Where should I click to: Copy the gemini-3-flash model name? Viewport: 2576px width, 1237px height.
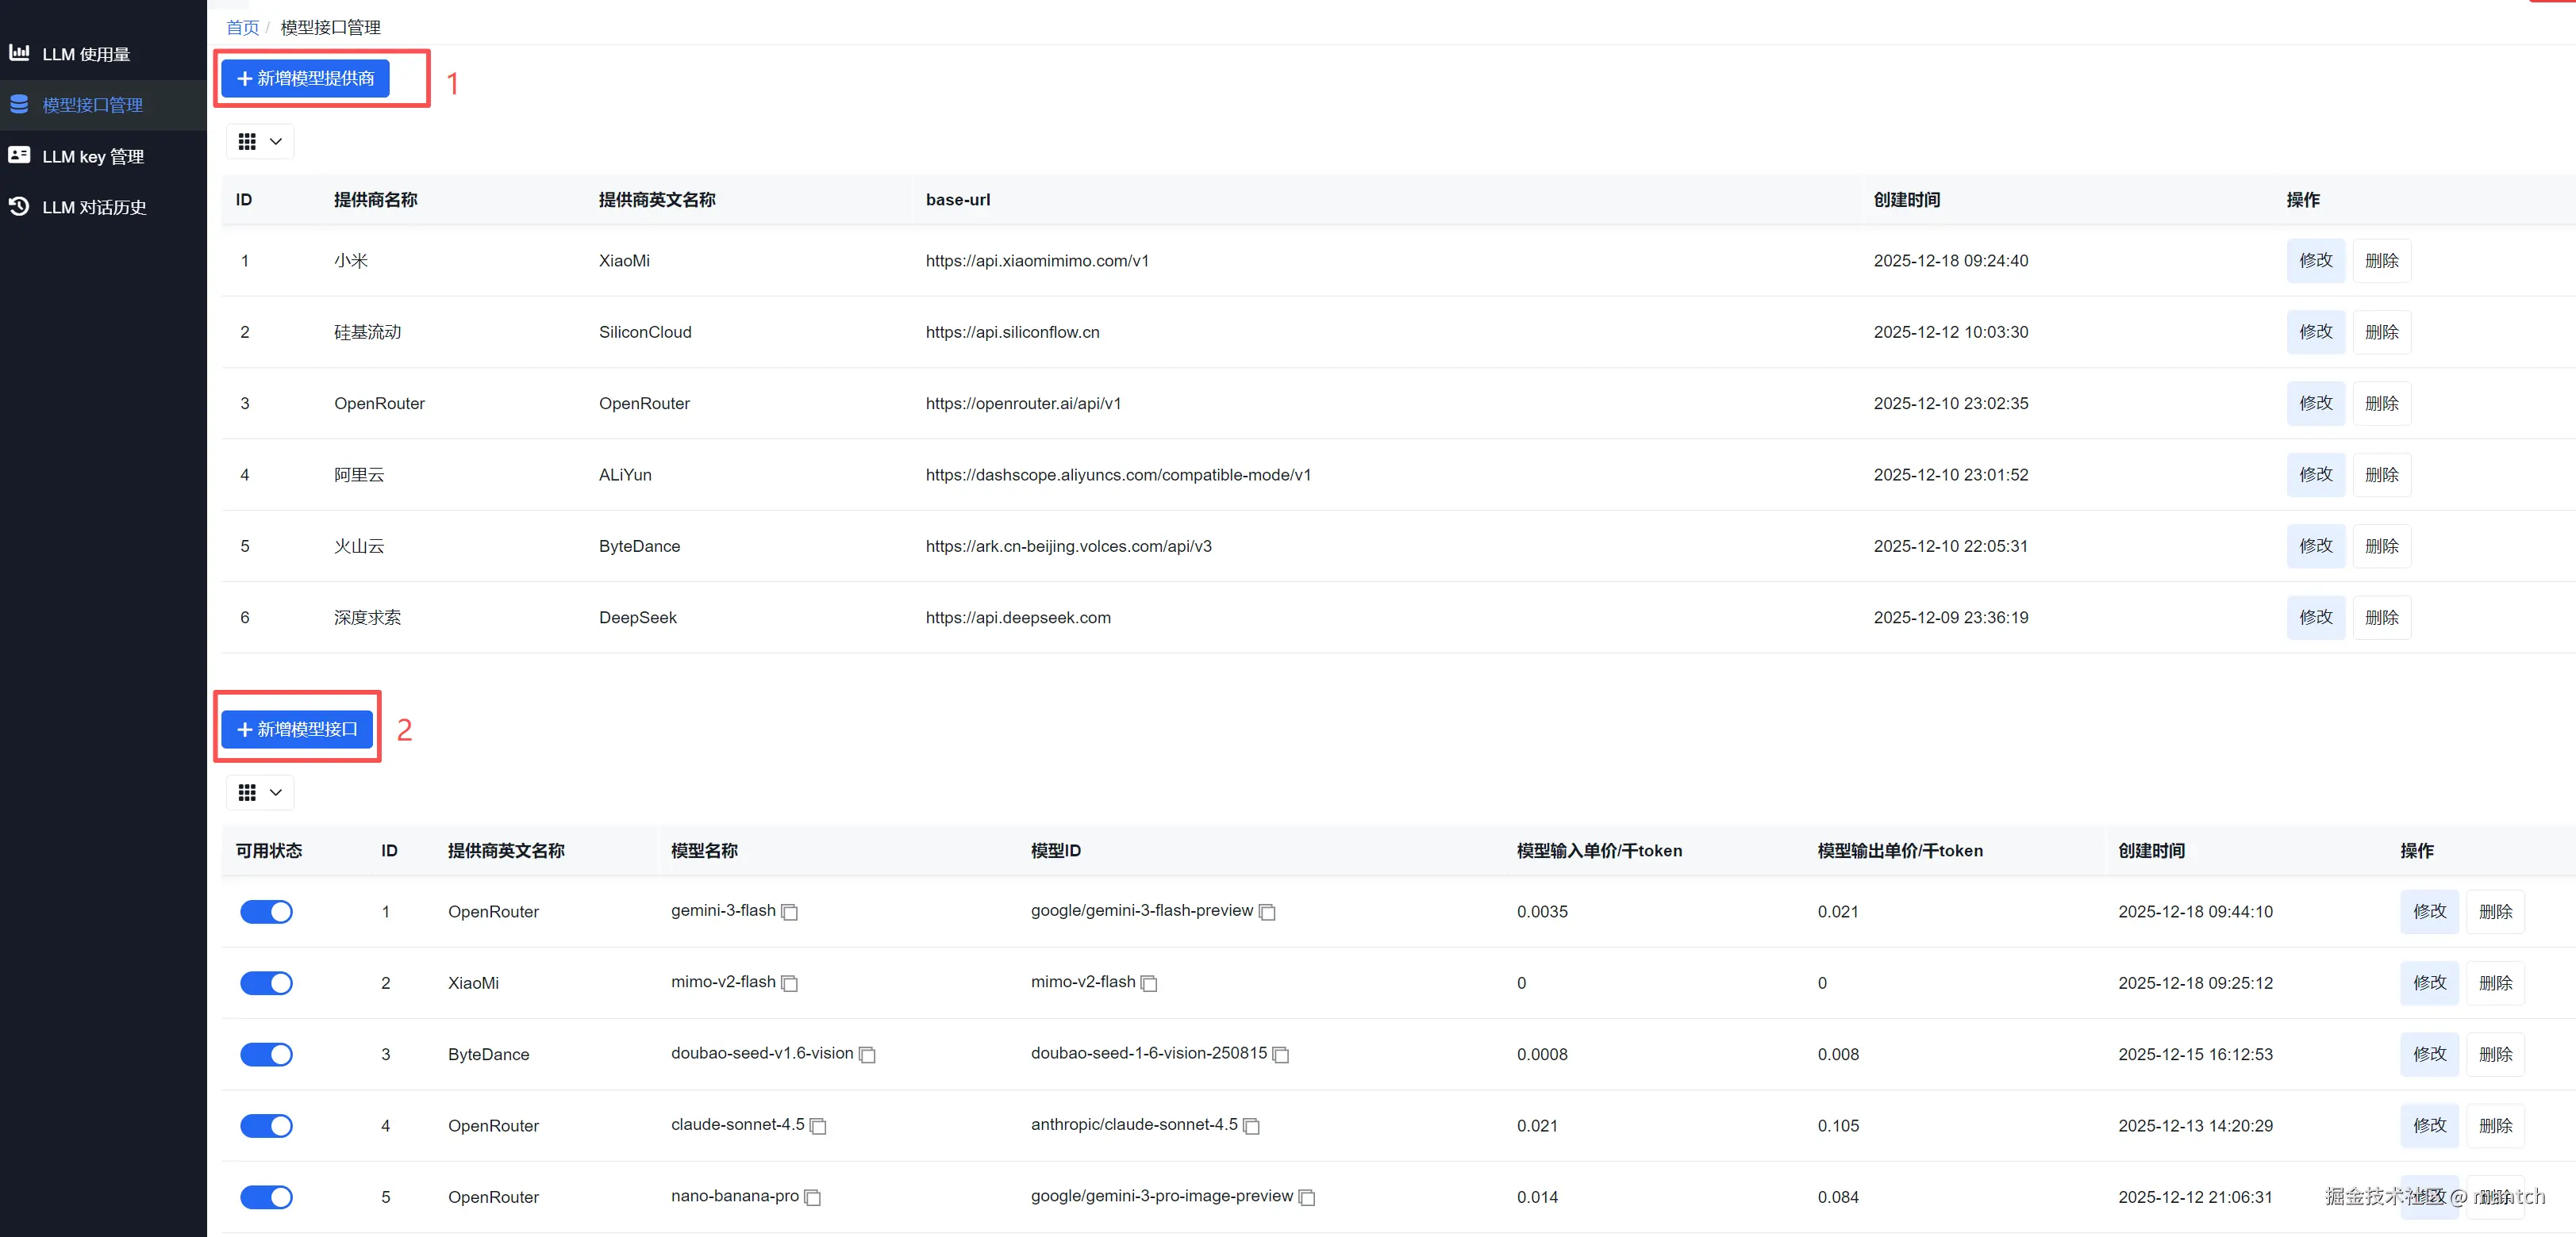(x=789, y=912)
